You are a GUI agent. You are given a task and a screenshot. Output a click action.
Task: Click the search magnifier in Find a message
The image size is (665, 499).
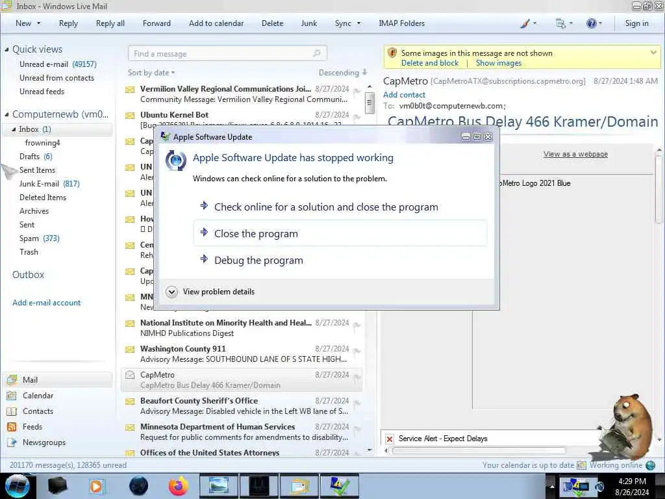316,53
